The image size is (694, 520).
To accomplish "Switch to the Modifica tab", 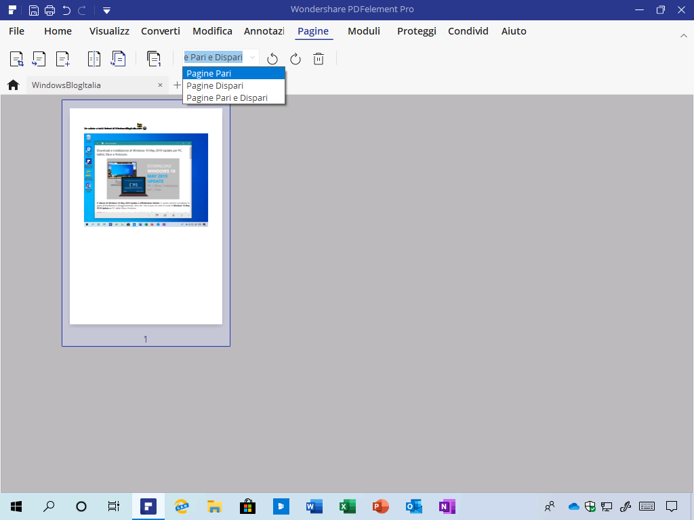I will pyautogui.click(x=212, y=31).
